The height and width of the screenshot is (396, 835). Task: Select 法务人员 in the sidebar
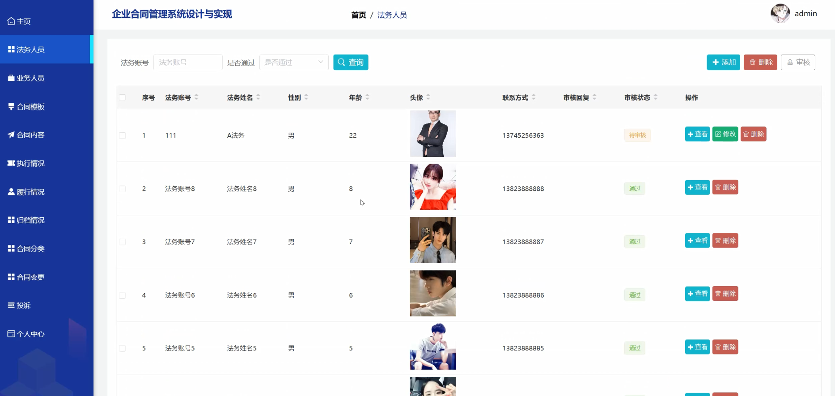(x=47, y=49)
